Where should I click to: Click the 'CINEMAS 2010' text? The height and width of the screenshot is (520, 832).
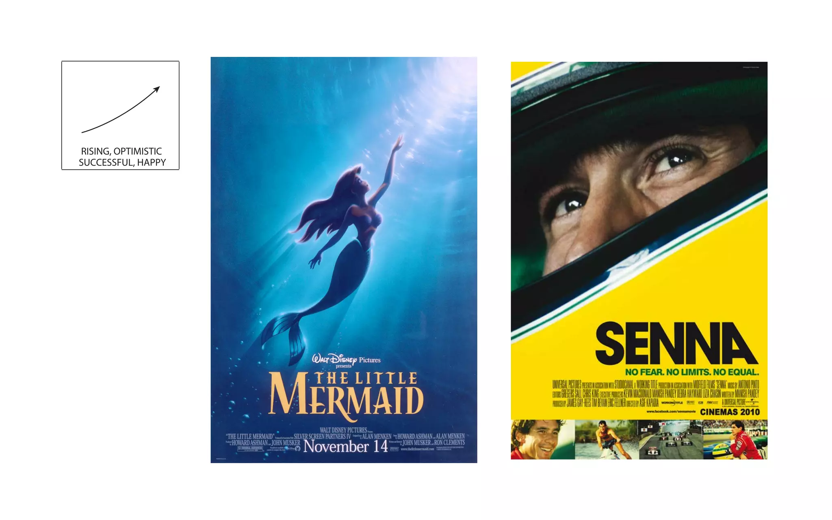point(730,412)
